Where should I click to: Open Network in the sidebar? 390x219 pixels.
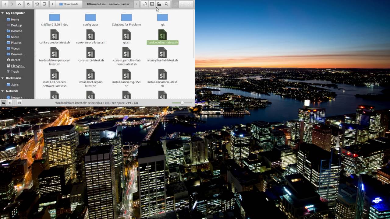click(x=16, y=97)
